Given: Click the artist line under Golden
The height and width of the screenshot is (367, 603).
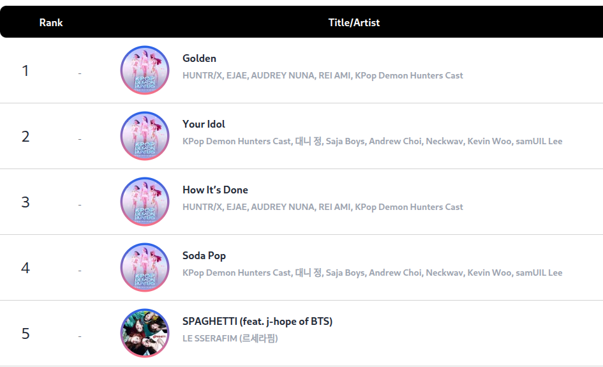Looking at the screenshot, I should [x=322, y=75].
